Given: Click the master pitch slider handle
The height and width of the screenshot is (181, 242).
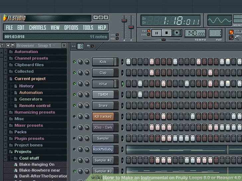Looking at the screenshot, I should click(x=131, y=27).
